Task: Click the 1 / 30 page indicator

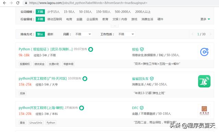Action: [x=202, y=34]
